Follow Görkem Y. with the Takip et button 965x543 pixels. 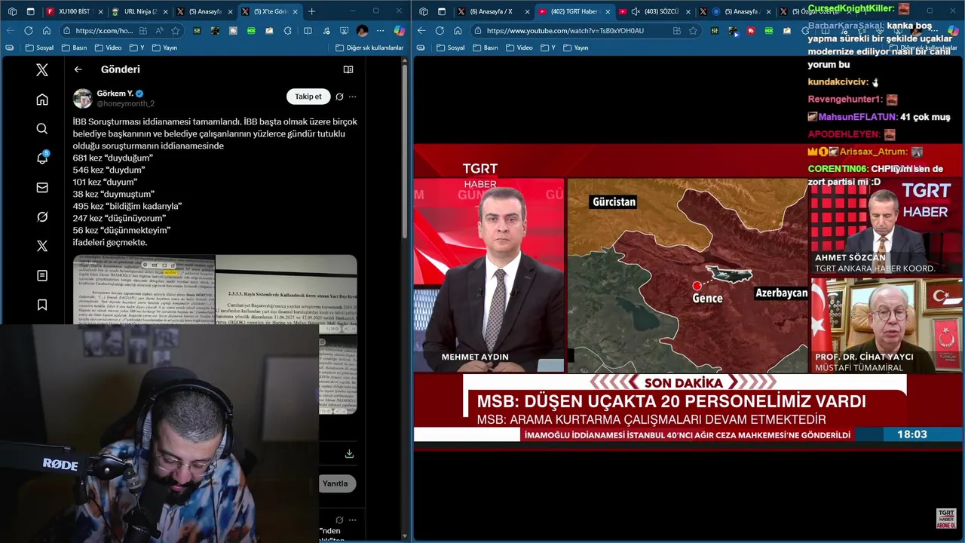308,97
